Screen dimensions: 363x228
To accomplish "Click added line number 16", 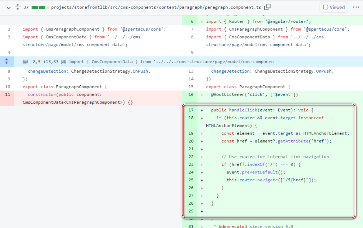I will [x=191, y=94].
